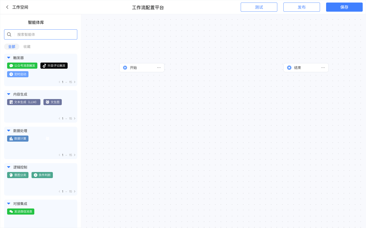Go to previous page in 数据处理 pagination

point(59,155)
